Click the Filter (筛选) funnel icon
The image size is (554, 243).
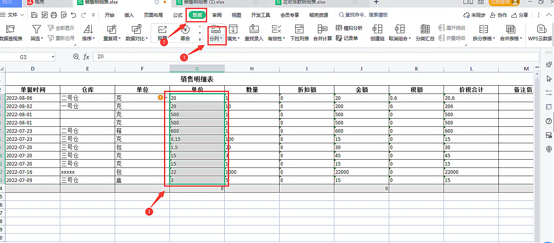click(36, 29)
